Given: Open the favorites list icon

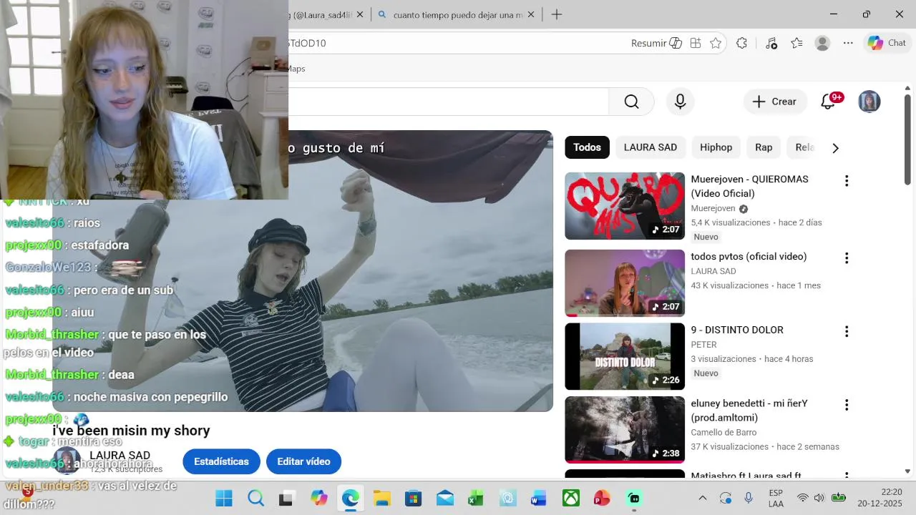Looking at the screenshot, I should [796, 43].
